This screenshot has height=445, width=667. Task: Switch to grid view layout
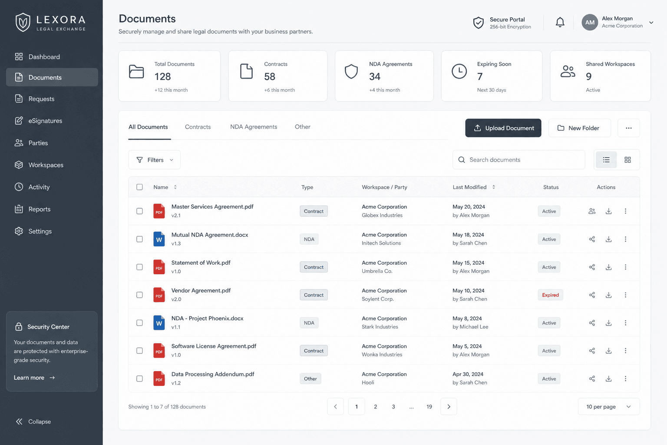[x=627, y=160]
